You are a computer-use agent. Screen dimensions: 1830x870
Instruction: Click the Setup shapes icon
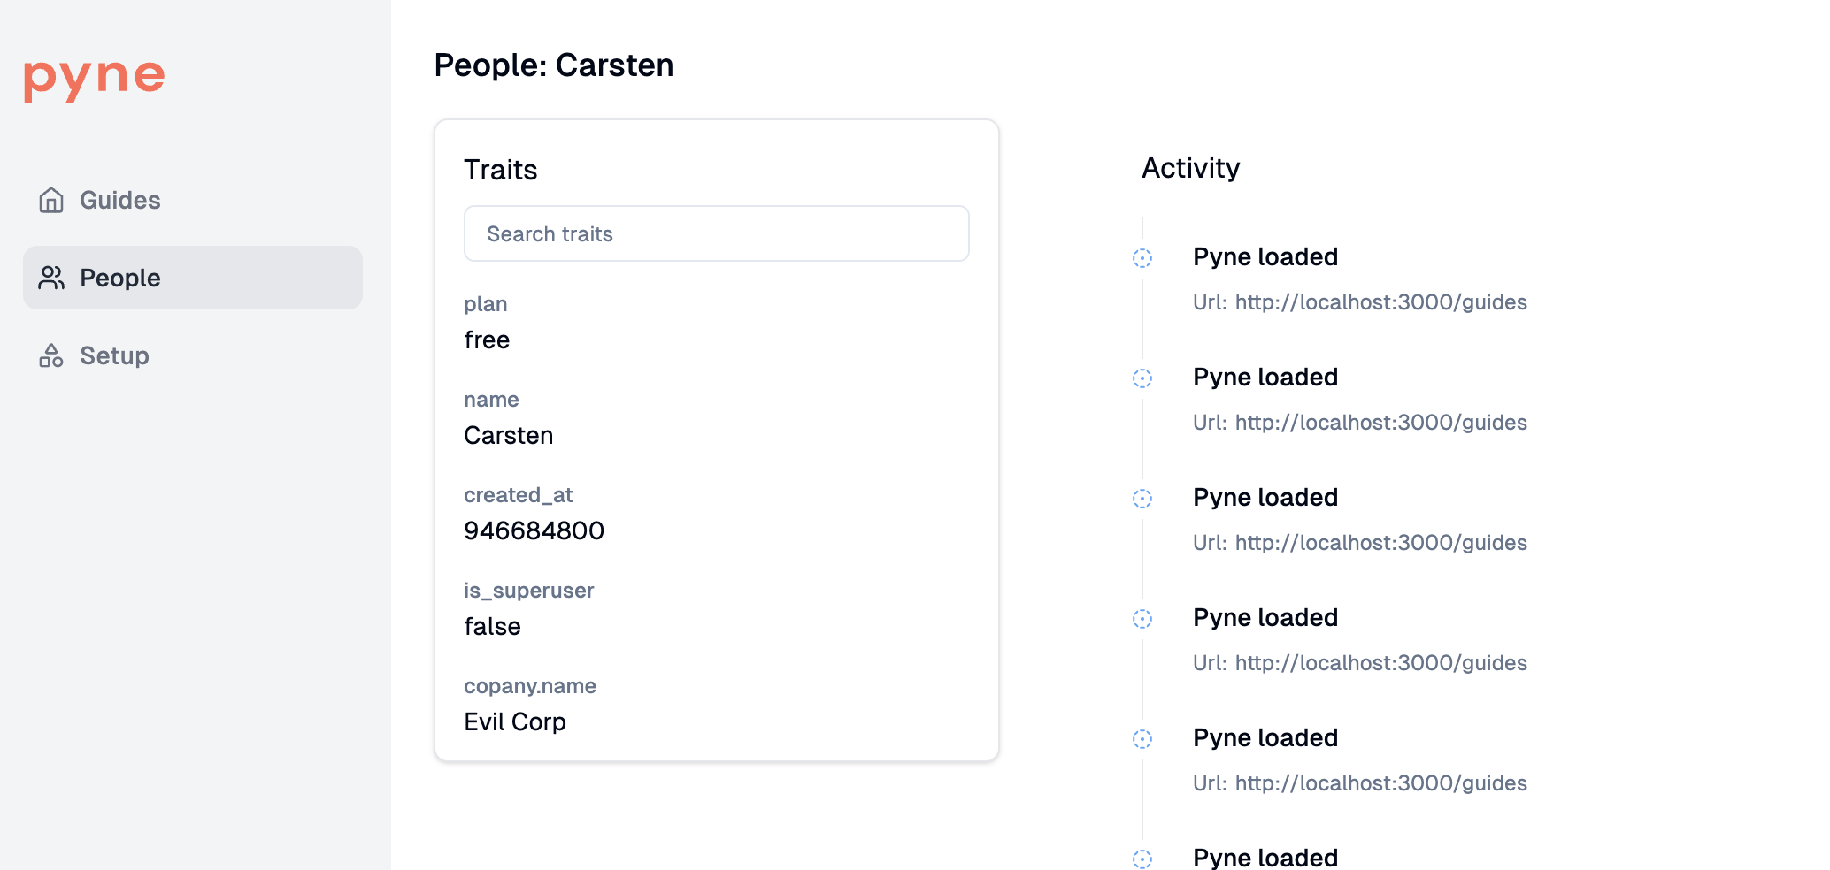coord(51,356)
